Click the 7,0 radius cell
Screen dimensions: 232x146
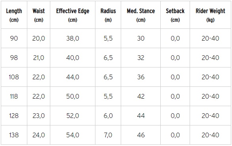point(108,135)
